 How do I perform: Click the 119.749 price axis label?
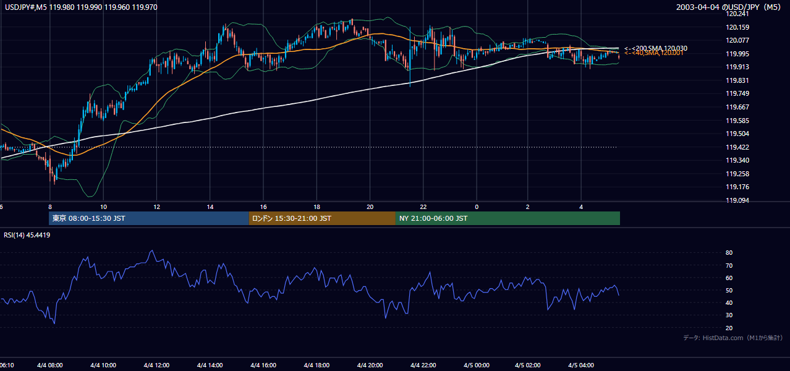(737, 93)
